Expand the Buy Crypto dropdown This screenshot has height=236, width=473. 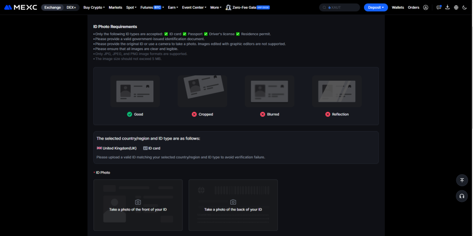point(94,7)
